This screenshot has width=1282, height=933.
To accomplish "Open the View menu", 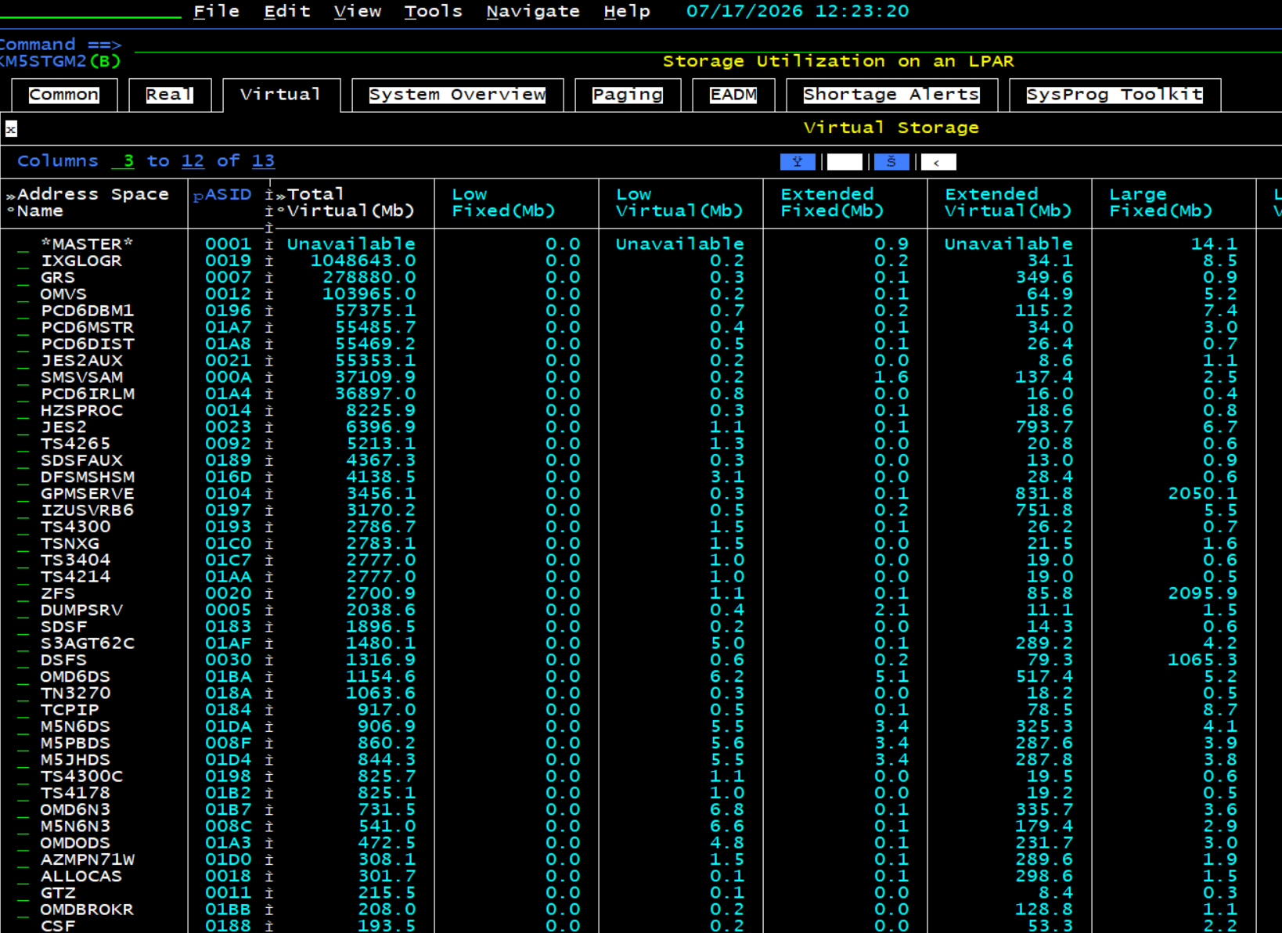I will 357,12.
